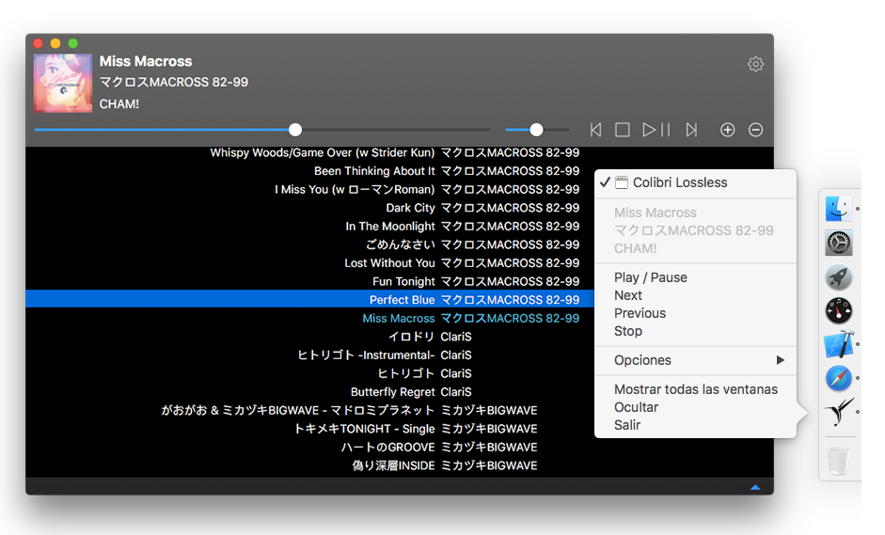Expand the Opciones submenu
Viewport: 885px width, 535px height.
(695, 360)
